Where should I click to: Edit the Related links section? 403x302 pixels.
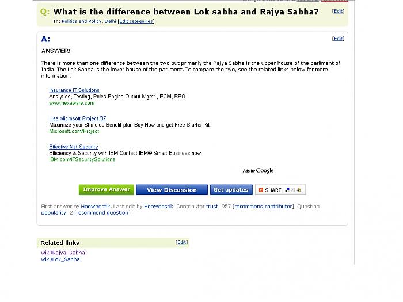181,242
